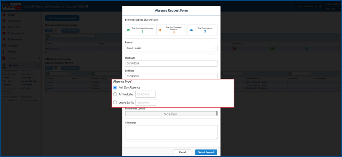This screenshot has width=342, height=157.
Task: Click green plus icon above Comments column
Action: click(290, 74)
